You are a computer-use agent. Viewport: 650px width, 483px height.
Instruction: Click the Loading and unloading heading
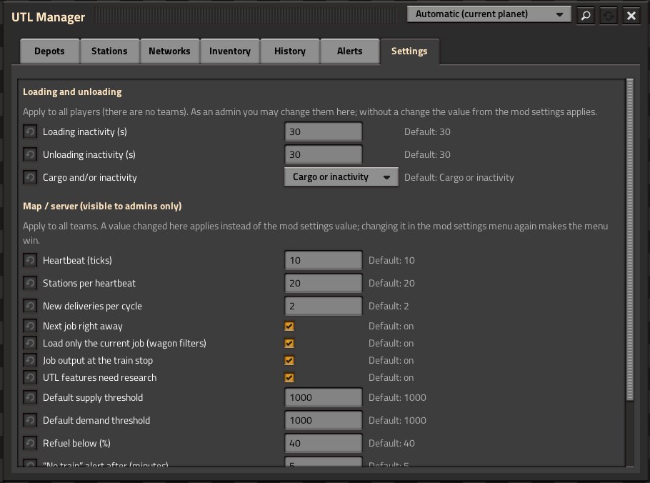point(72,91)
